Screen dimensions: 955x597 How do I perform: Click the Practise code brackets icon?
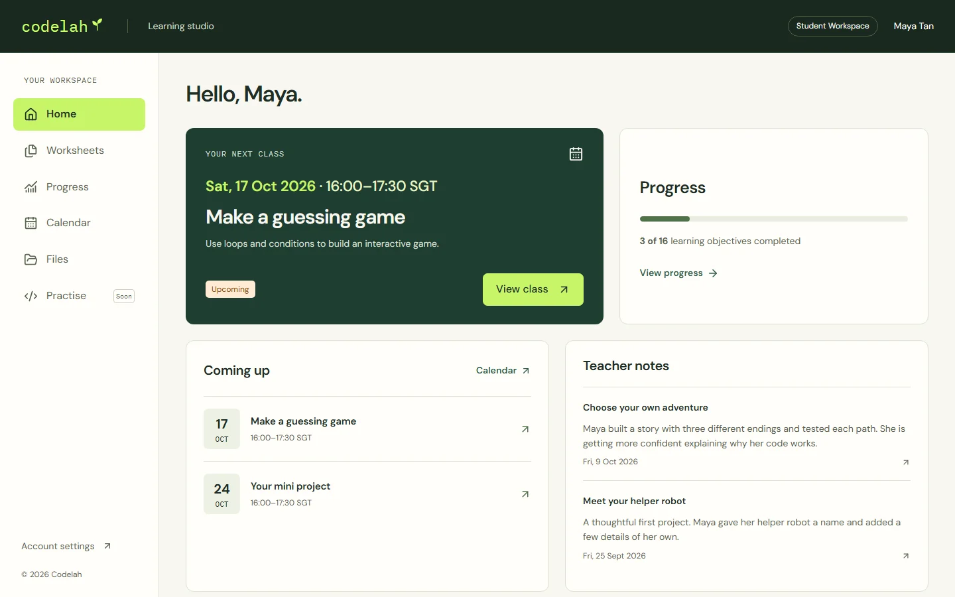(x=31, y=296)
